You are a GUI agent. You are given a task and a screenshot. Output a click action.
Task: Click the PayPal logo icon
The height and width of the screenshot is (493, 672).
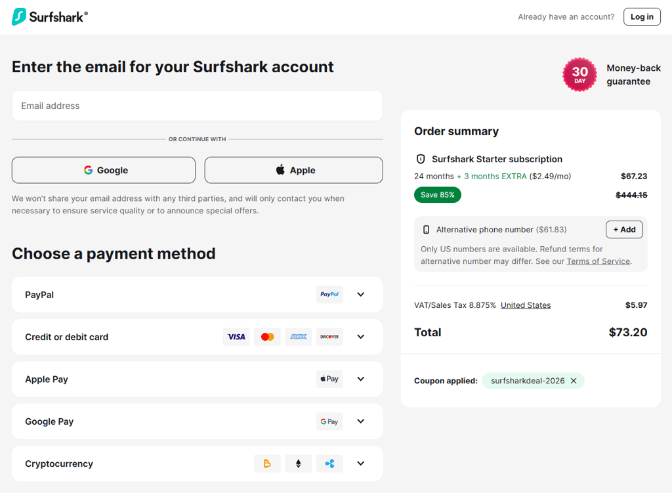(x=329, y=295)
